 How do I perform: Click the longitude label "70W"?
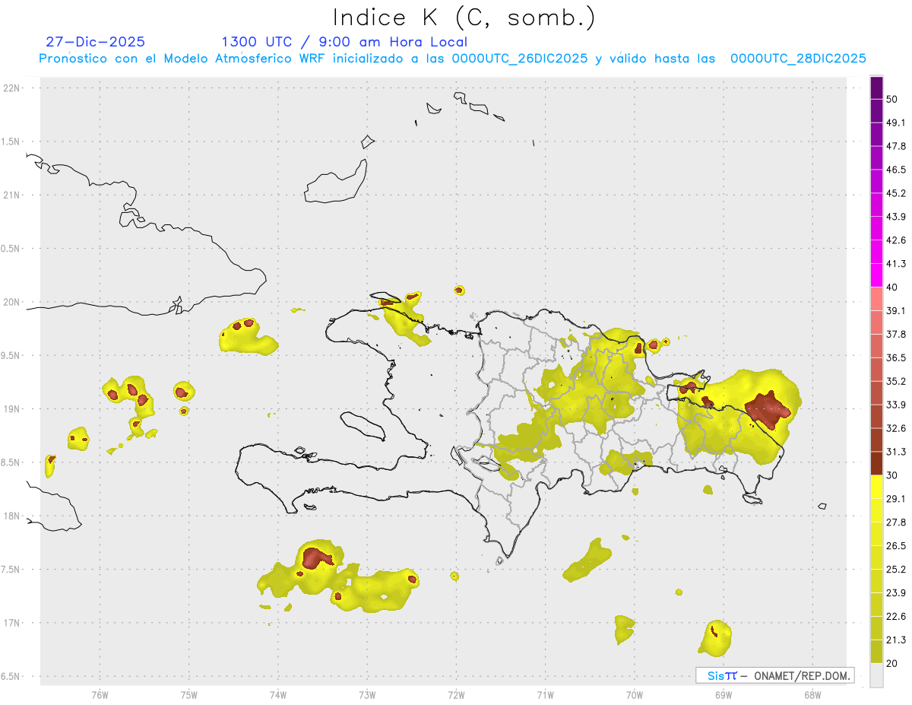[635, 694]
